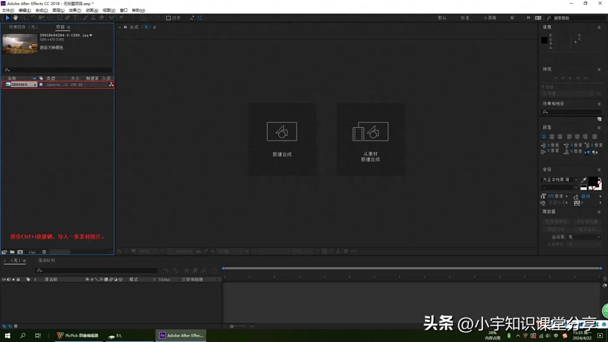Switch to 效果控件 tab
The height and width of the screenshot is (342, 608).
pyautogui.click(x=23, y=27)
